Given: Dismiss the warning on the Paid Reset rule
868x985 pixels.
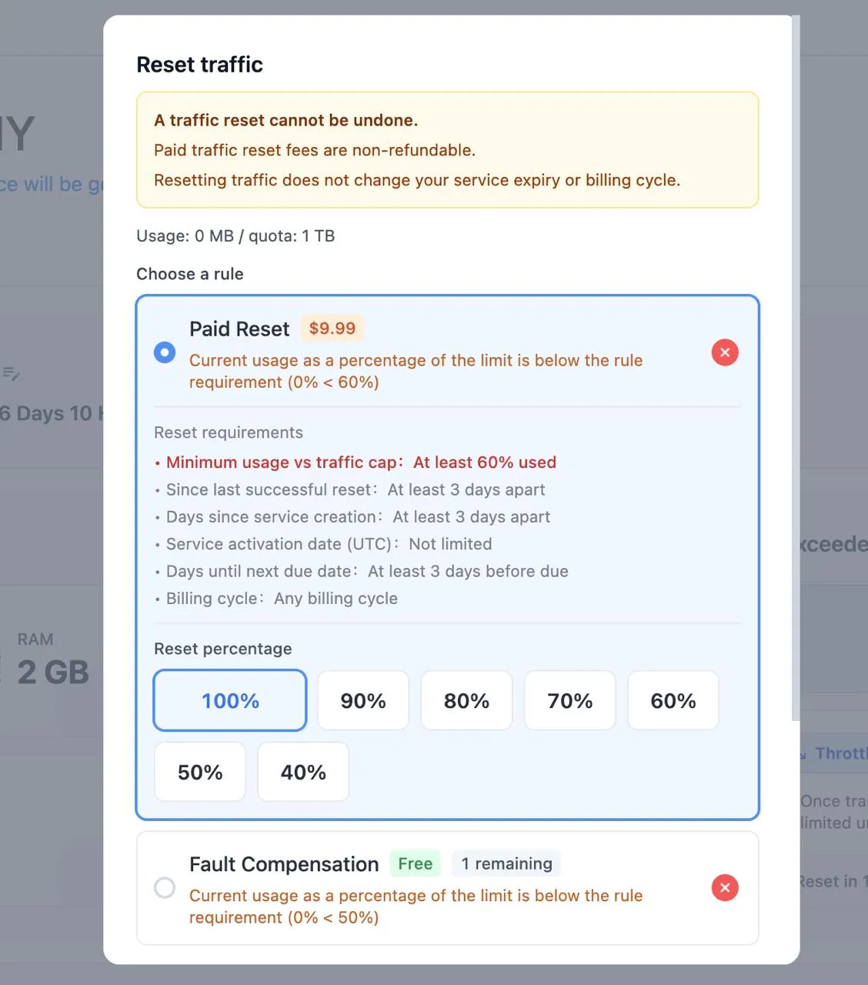Looking at the screenshot, I should pos(724,352).
